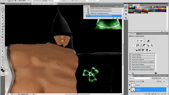This screenshot has height=95, width=169.
Task: Select the Type tool
Action: [3, 48]
